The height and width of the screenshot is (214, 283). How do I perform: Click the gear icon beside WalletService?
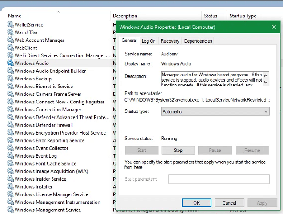click(10, 24)
